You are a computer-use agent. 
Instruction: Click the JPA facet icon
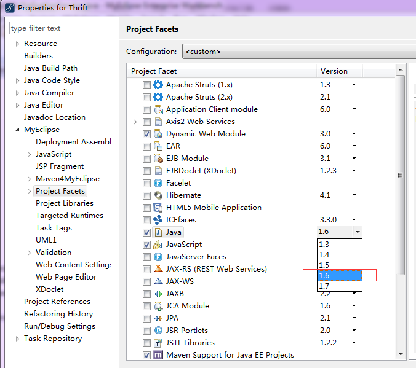(158, 318)
